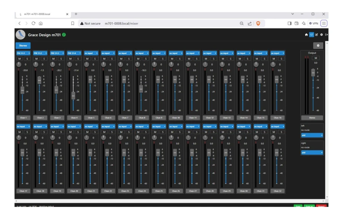Open the Brave Shields lion icon
This screenshot has height=219, width=343.
[x=258, y=23]
